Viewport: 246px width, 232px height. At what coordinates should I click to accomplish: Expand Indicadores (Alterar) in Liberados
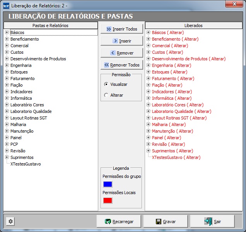point(148,92)
